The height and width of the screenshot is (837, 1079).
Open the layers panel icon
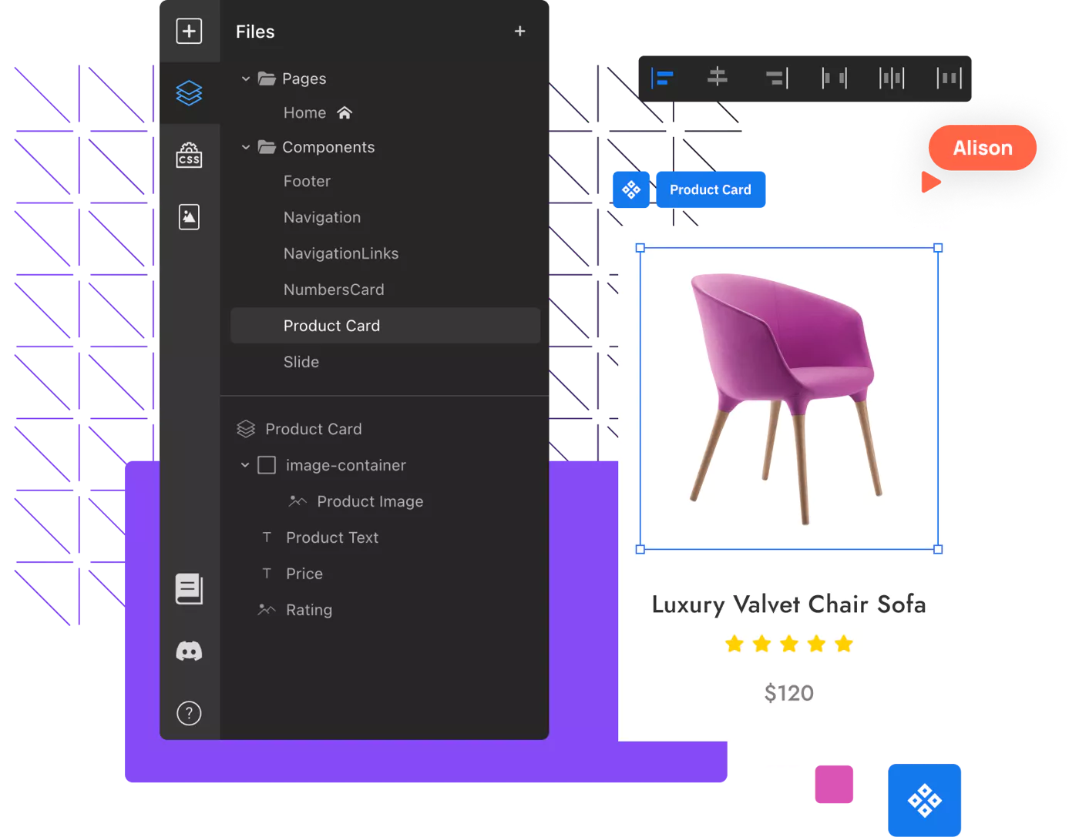tap(189, 93)
